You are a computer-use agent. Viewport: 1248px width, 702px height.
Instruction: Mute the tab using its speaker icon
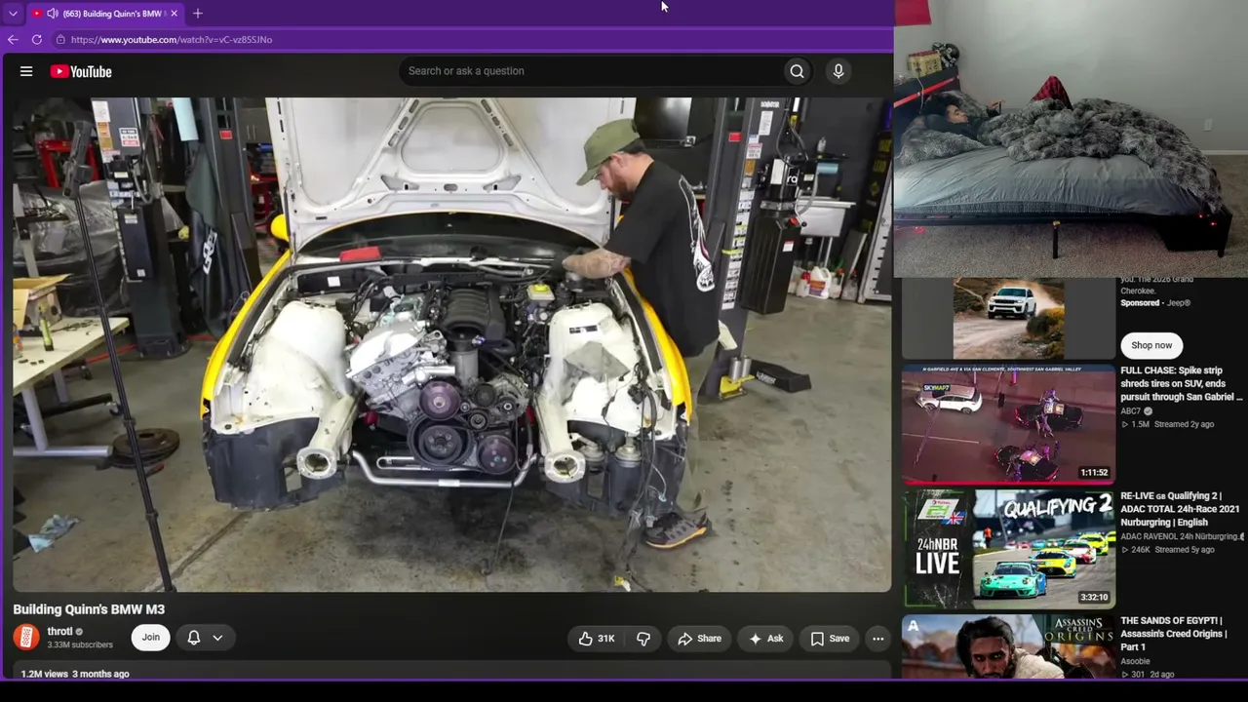(x=53, y=14)
